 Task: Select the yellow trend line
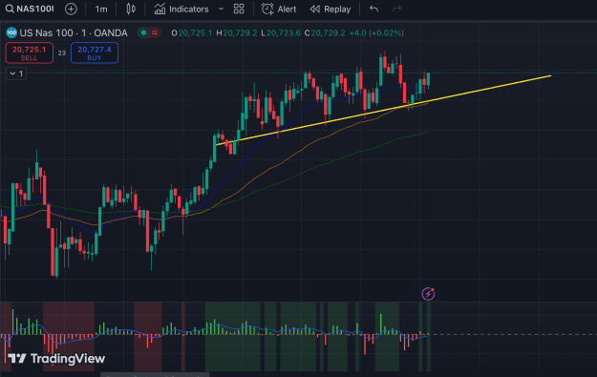(x=384, y=111)
